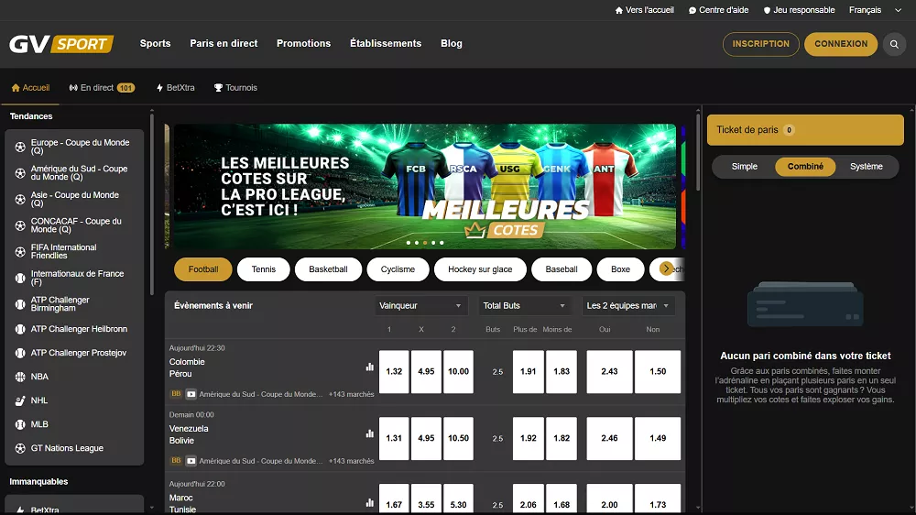Screen dimensions: 916x515
Task: Select the Simple bet type
Action: tap(744, 167)
